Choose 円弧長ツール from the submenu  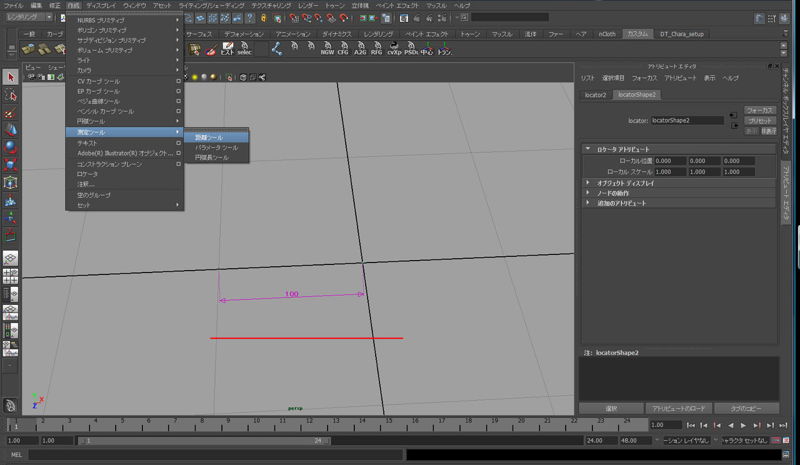[x=216, y=157]
